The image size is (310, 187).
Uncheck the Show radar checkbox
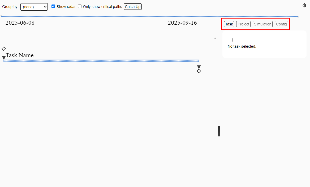click(x=53, y=6)
